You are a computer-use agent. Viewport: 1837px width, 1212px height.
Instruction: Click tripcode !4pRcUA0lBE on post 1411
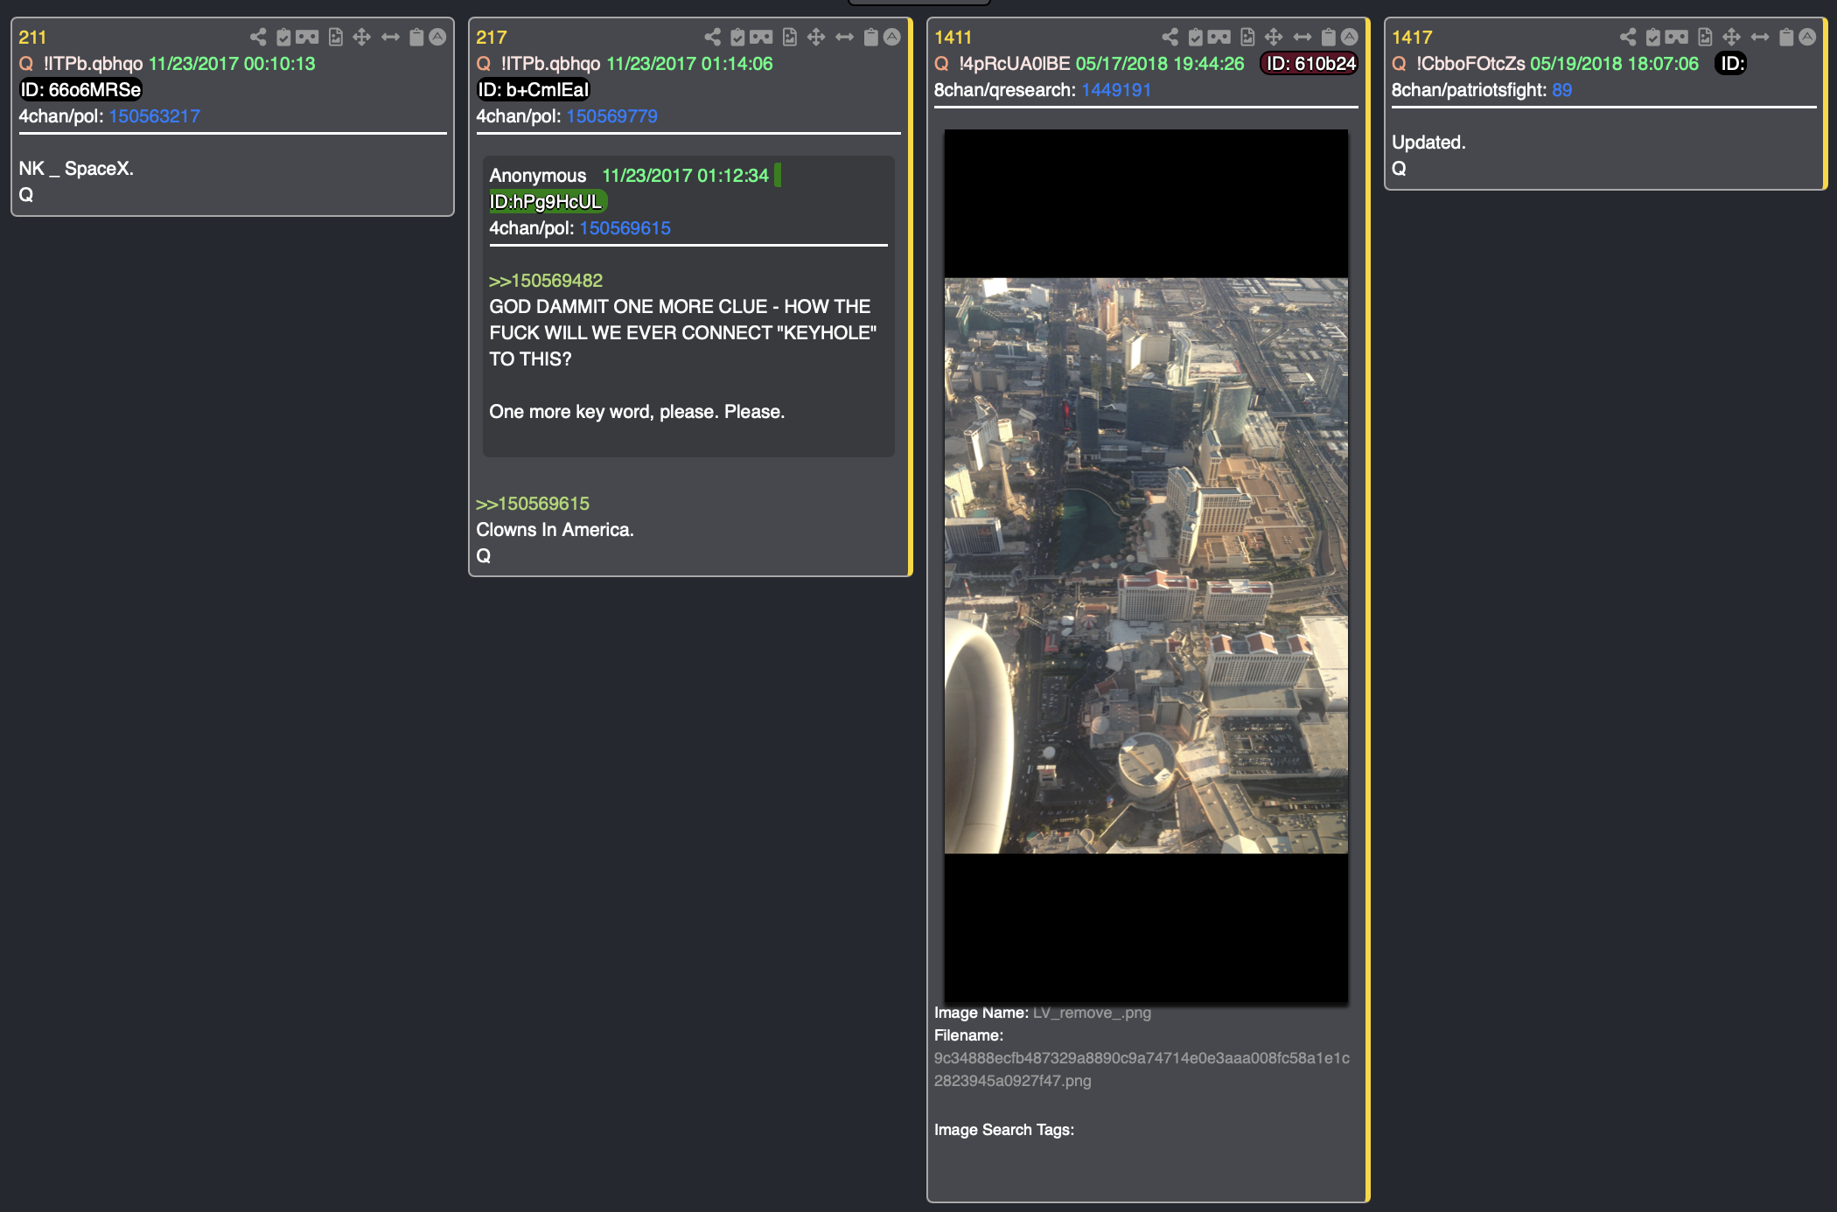tap(1014, 64)
